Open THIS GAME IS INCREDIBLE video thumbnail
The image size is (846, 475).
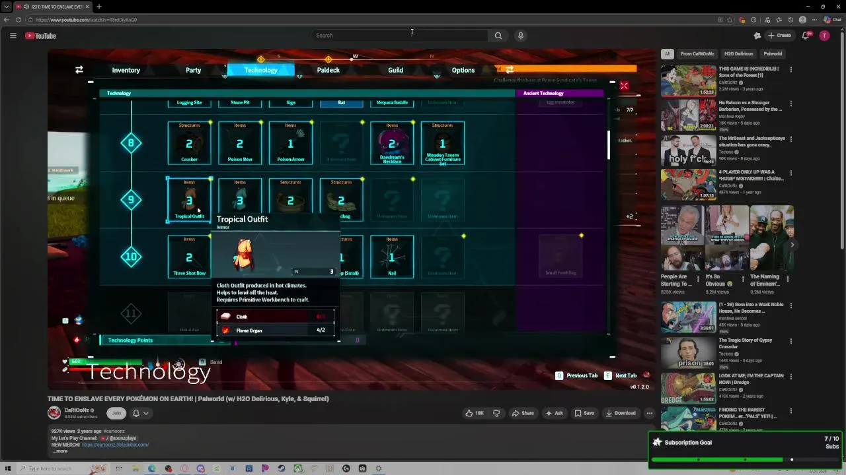point(688,81)
